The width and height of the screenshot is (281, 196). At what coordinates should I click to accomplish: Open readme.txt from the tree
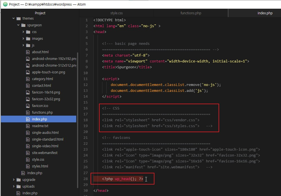click(x=40, y=126)
